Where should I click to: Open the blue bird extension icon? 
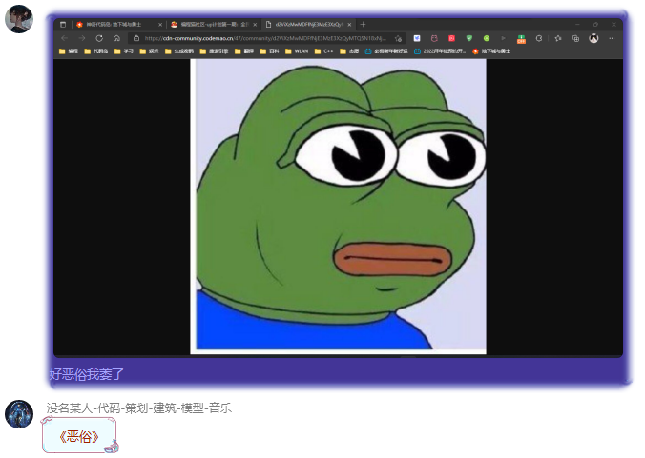coord(417,38)
